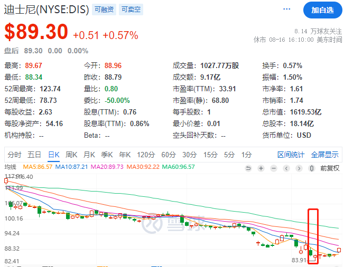Click the 振幅 value 1.50%
The width and height of the screenshot is (344, 267).
pyautogui.click(x=292, y=77)
